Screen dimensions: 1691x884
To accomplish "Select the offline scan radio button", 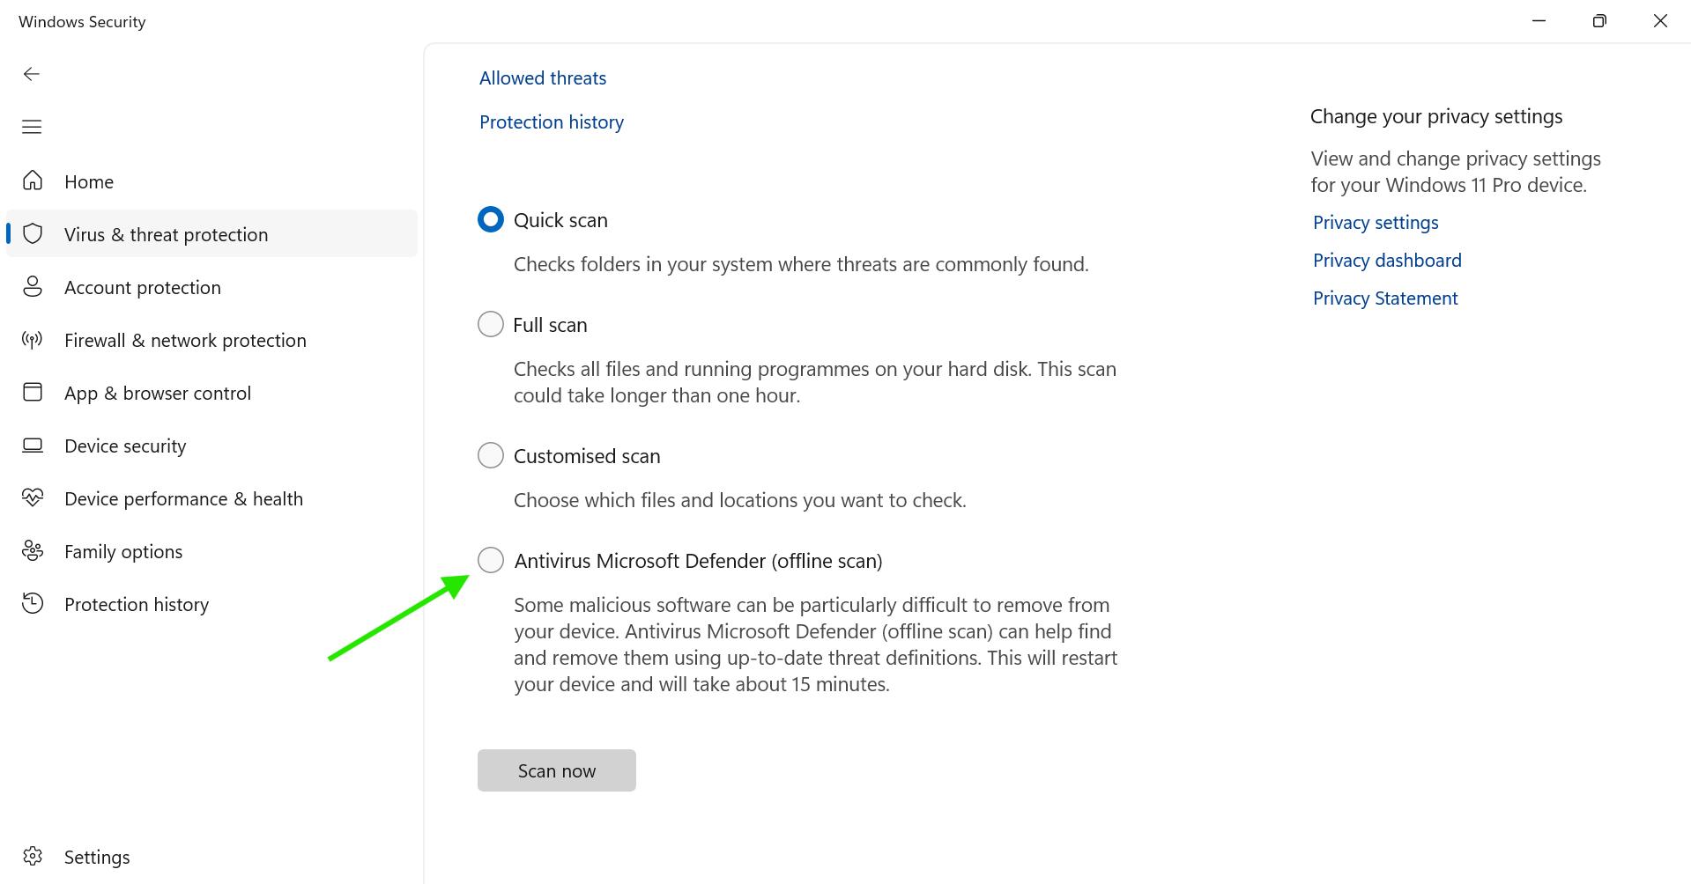I will 491,560.
